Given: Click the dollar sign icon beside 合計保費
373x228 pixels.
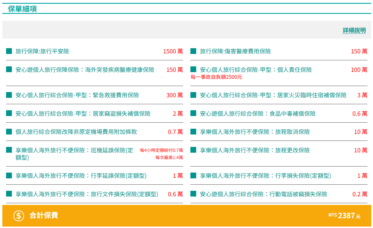Looking at the screenshot, I should (19, 216).
